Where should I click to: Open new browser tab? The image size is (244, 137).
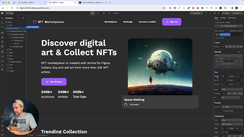(110, 3)
